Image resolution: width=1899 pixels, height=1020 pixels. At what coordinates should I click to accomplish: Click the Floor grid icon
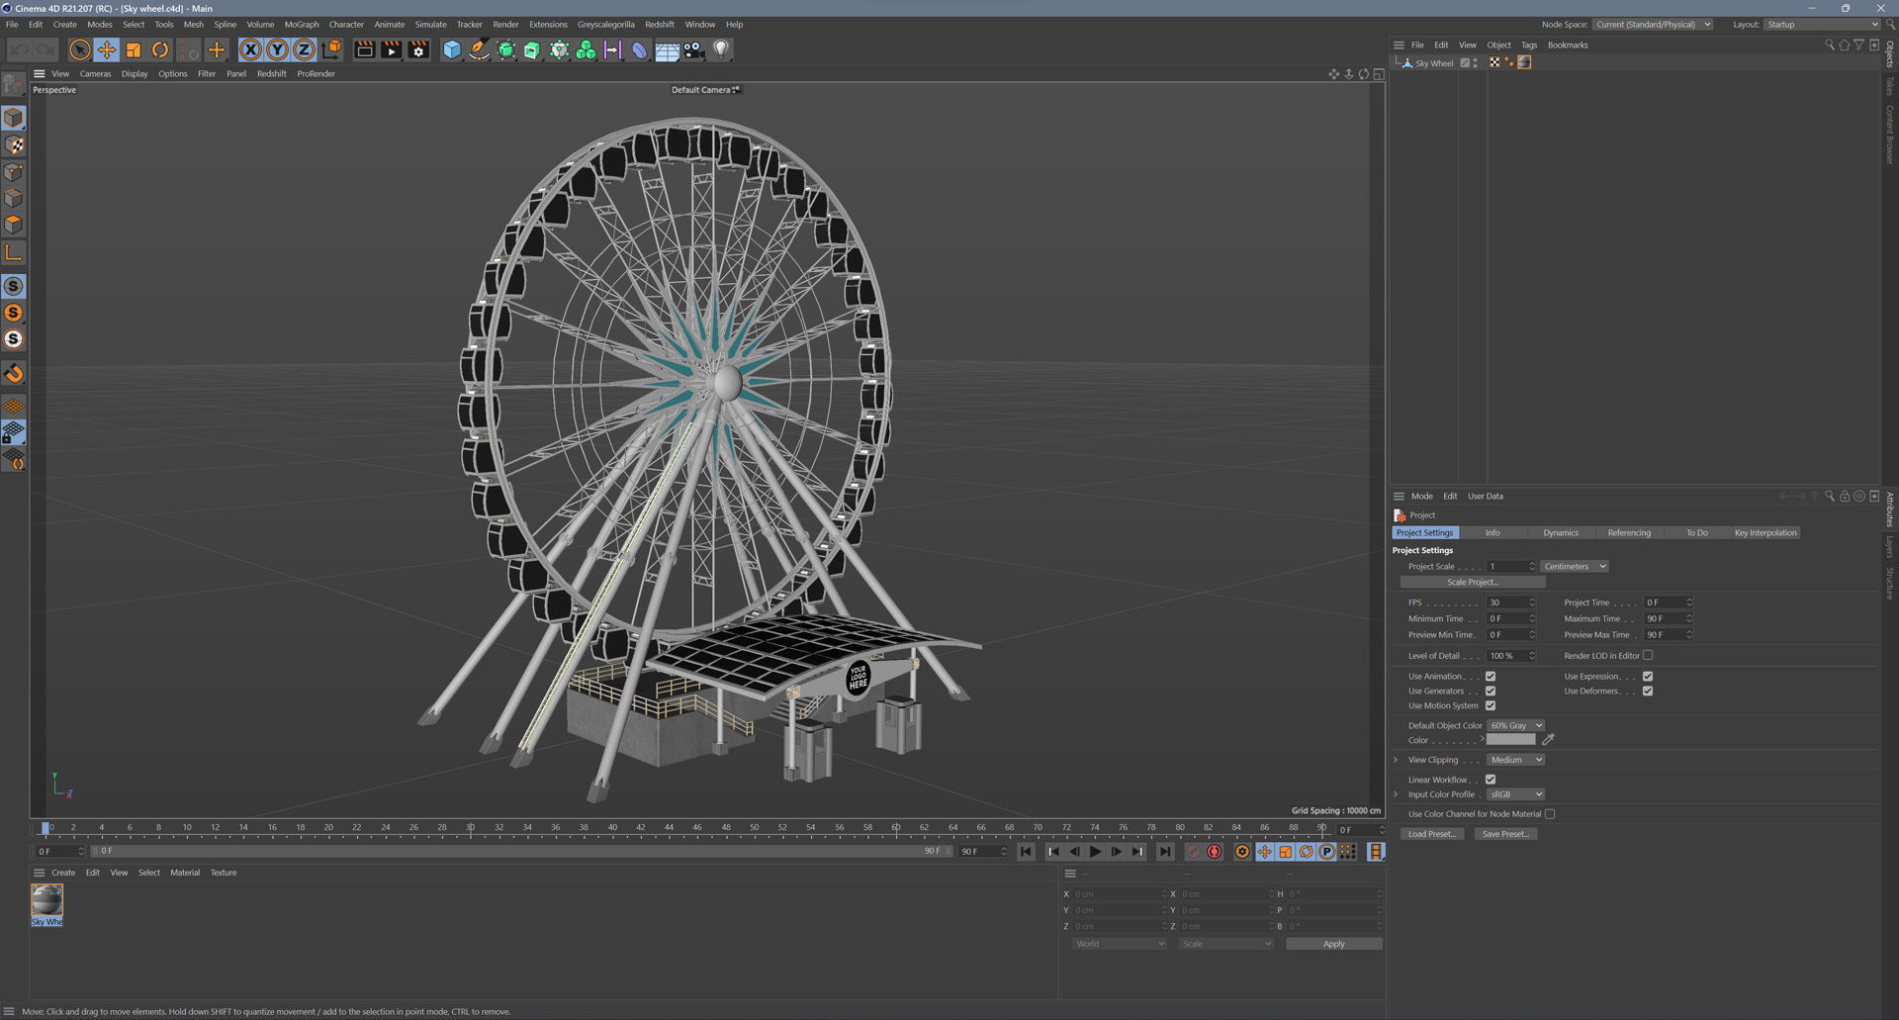point(667,49)
